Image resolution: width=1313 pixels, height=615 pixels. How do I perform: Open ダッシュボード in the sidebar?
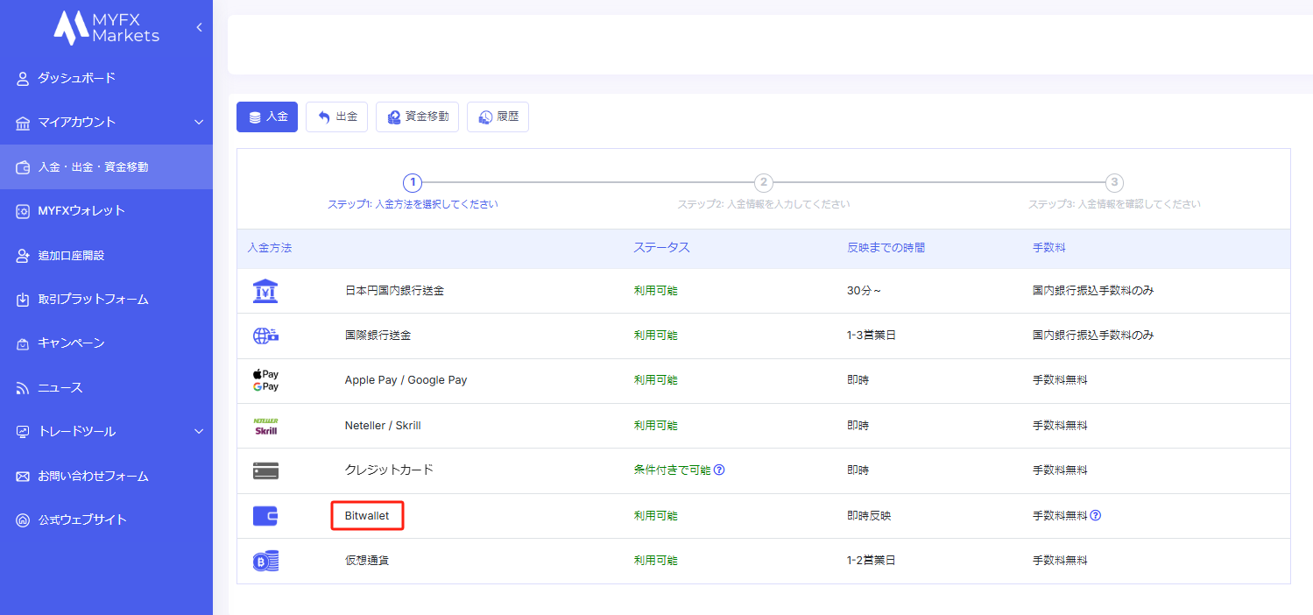pos(76,78)
